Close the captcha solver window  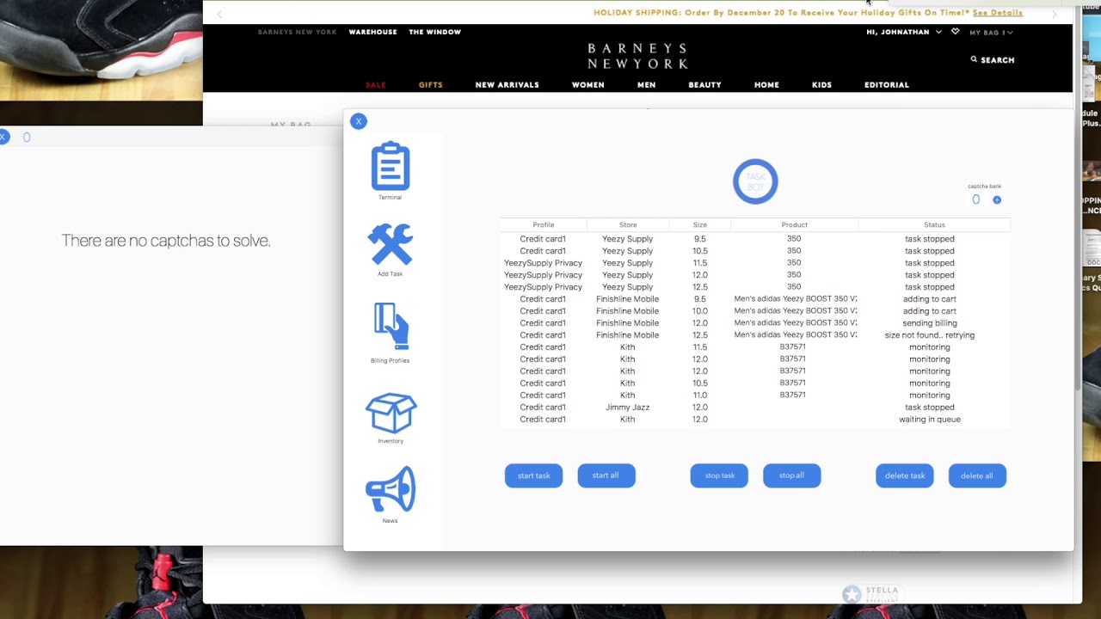3,137
